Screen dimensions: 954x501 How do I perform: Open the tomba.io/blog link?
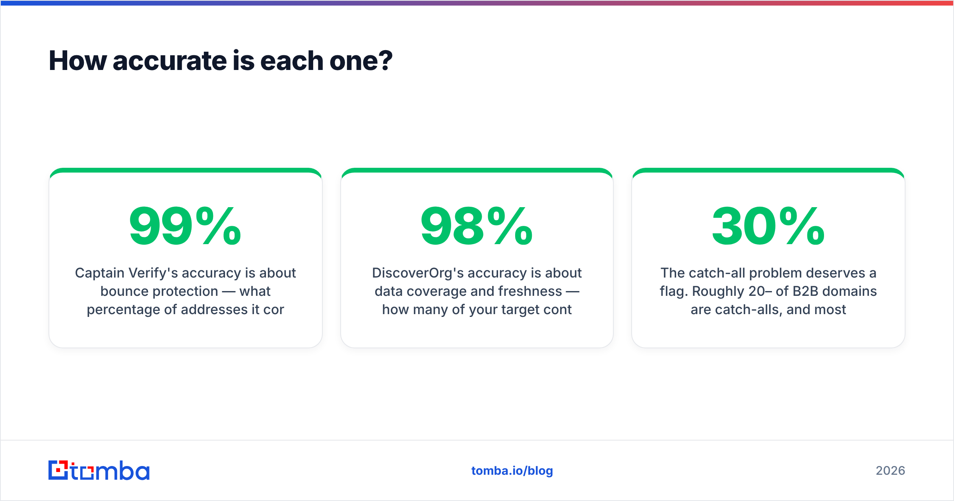pyautogui.click(x=512, y=471)
